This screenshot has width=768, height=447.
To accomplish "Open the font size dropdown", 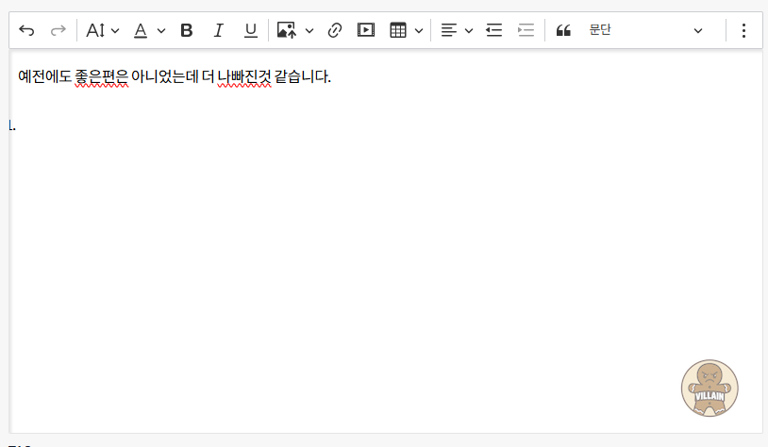I will click(x=102, y=31).
